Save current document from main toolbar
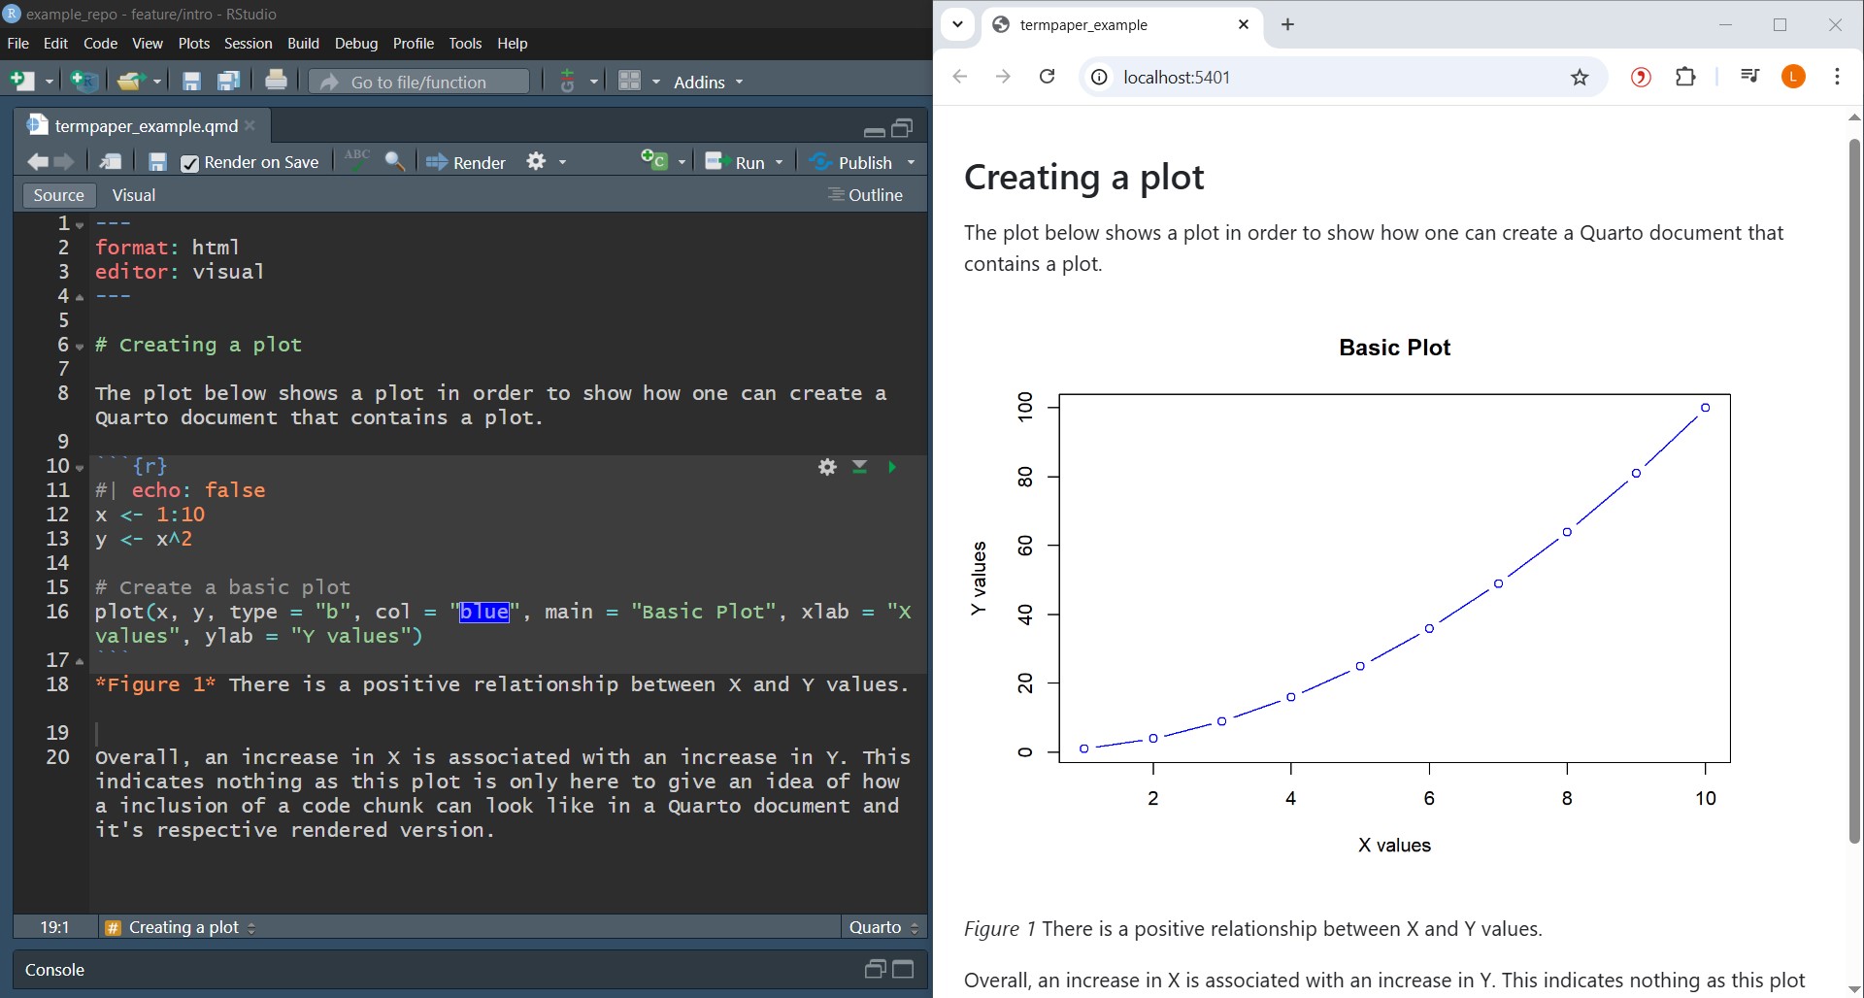This screenshot has width=1864, height=998. [x=191, y=82]
